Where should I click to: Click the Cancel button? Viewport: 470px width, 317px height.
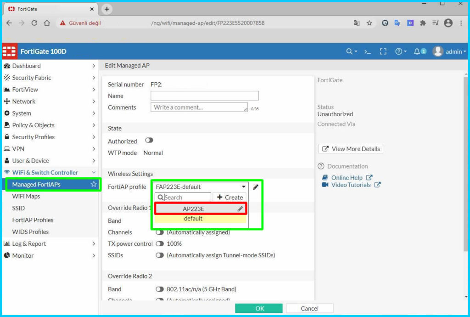click(310, 308)
